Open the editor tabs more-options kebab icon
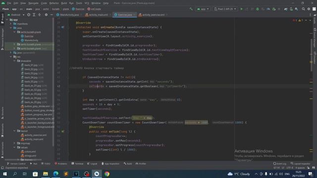The width and height of the screenshot is (317, 178). click(x=310, y=15)
